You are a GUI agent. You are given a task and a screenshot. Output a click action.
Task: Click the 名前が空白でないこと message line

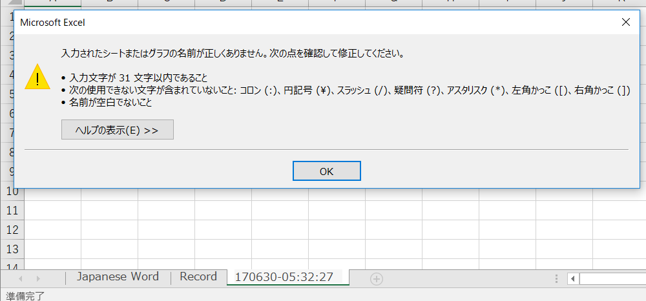107,103
